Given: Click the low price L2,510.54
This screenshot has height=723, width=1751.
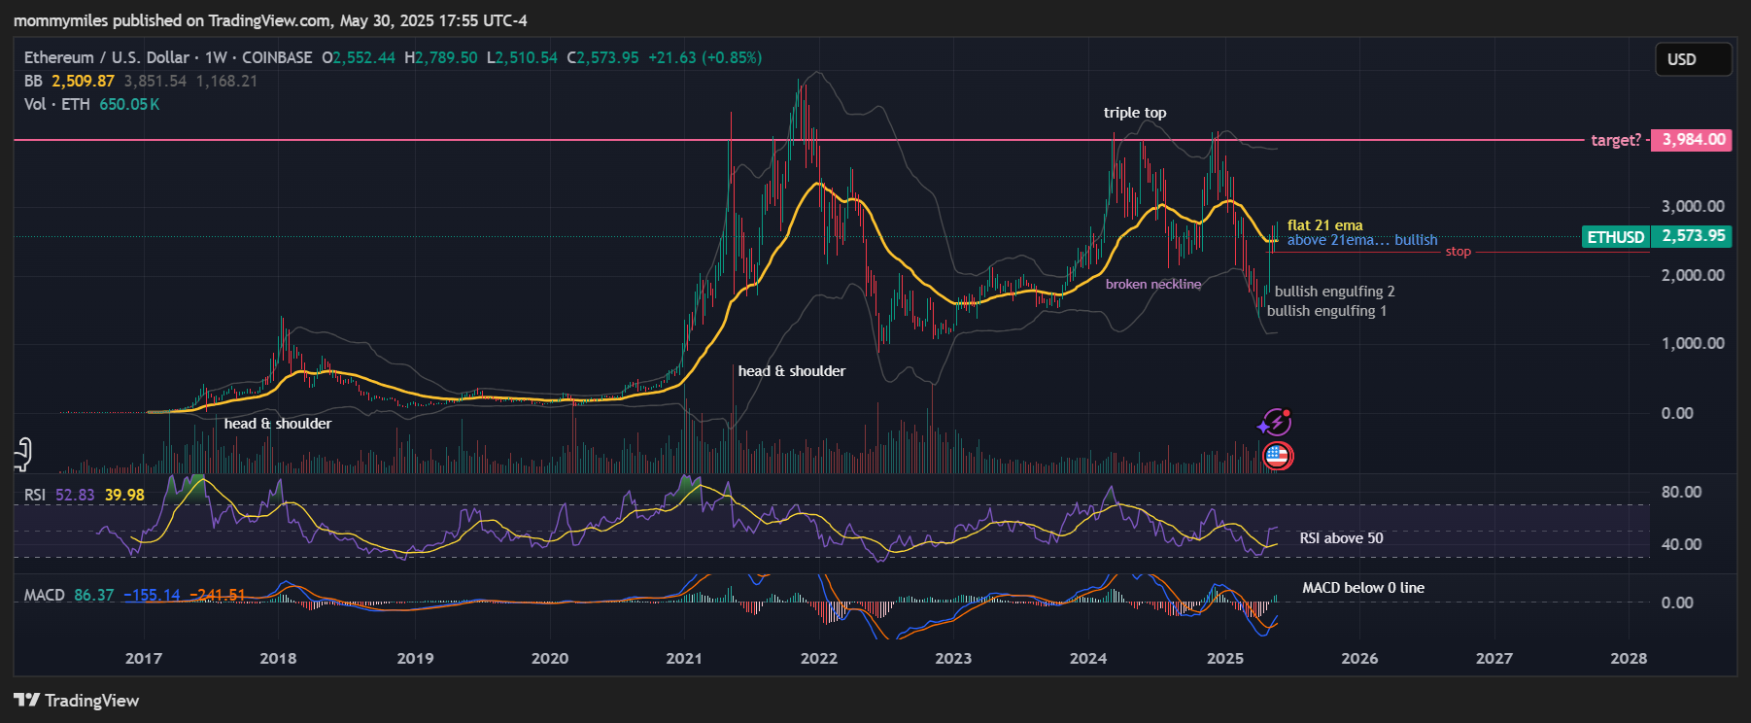Looking at the screenshot, I should pos(522,57).
